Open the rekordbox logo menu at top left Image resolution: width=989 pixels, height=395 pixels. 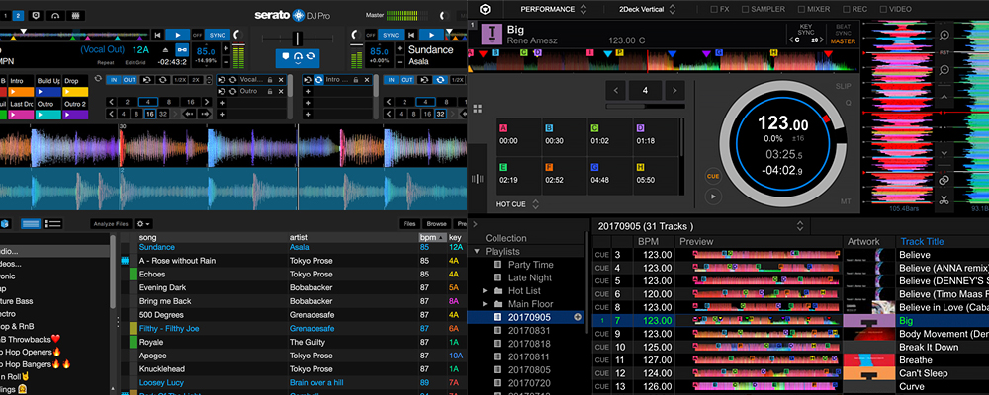pyautogui.click(x=486, y=9)
